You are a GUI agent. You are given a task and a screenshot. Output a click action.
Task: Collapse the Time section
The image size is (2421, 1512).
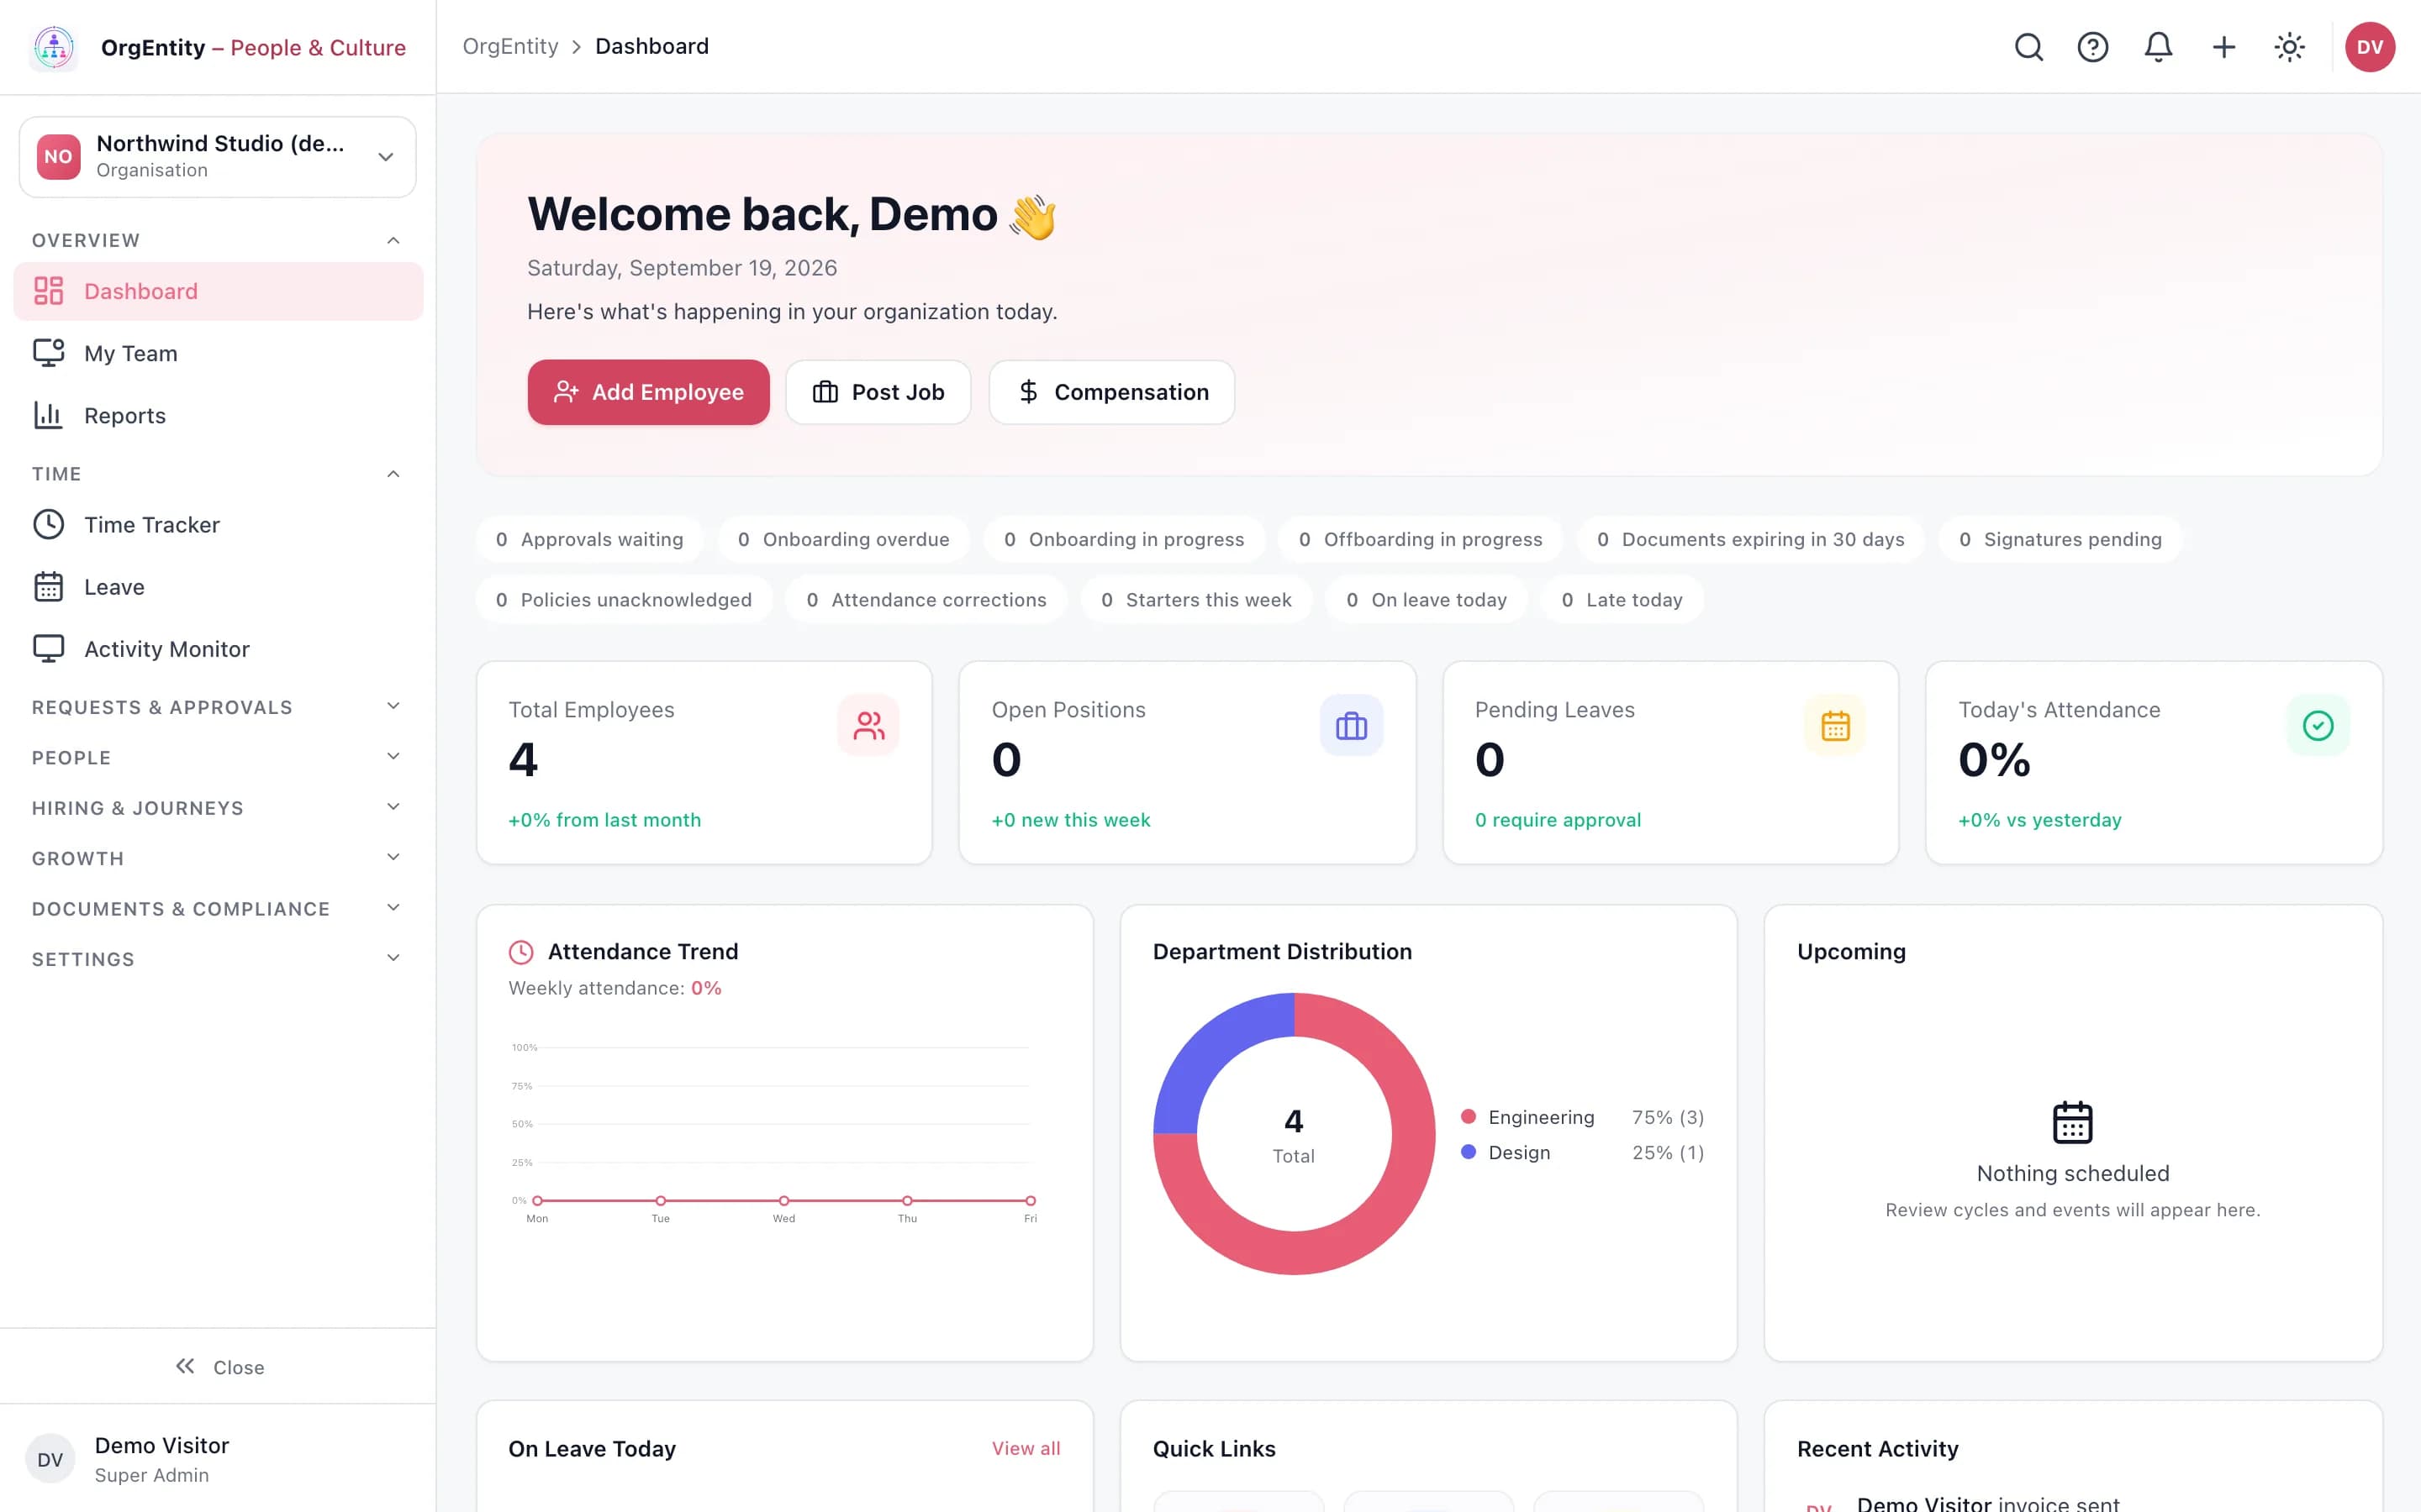217,474
